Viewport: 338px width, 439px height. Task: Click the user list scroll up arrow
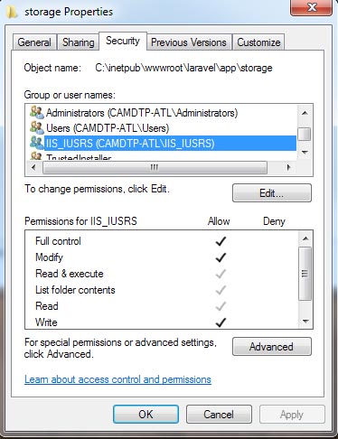pyautogui.click(x=305, y=113)
